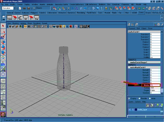164x122 pixels.
Task: Select the Anim radio button
Action: pyautogui.click(x=149, y=98)
